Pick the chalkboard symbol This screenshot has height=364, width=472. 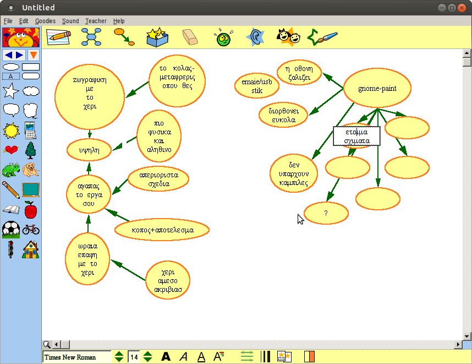click(31, 190)
